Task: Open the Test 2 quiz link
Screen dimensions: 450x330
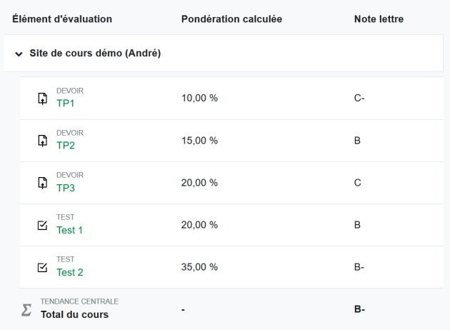Action: point(70,272)
